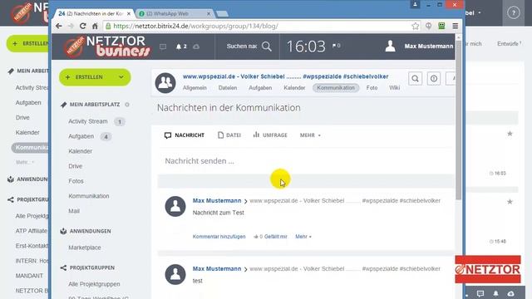Favorite the 16:03 post in background window
The width and height of the screenshot is (532, 299).
[x=510, y=134]
